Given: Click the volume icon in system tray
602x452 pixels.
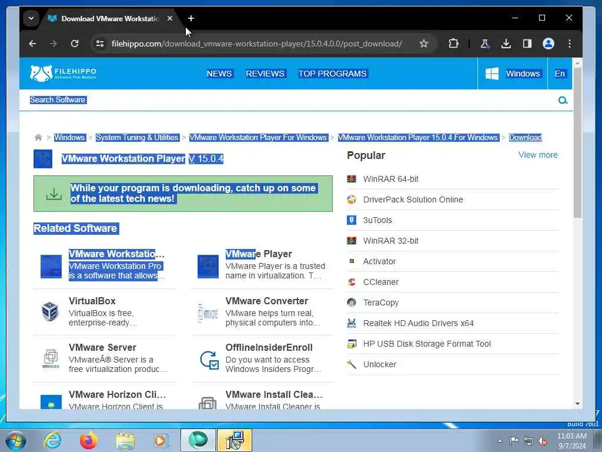Looking at the screenshot, I should point(543,441).
